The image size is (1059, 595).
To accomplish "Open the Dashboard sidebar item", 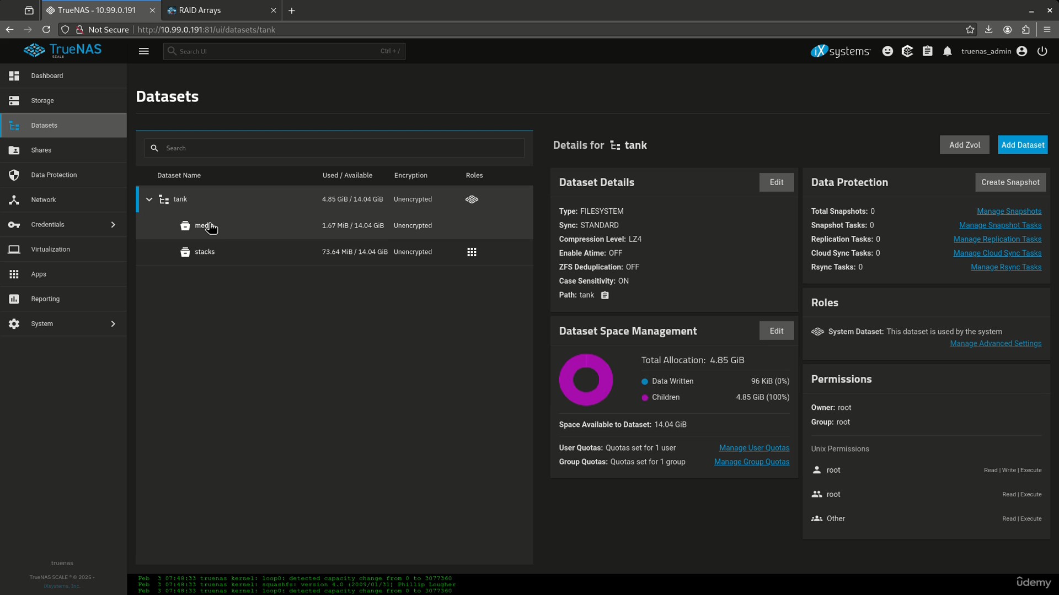I will [63, 75].
